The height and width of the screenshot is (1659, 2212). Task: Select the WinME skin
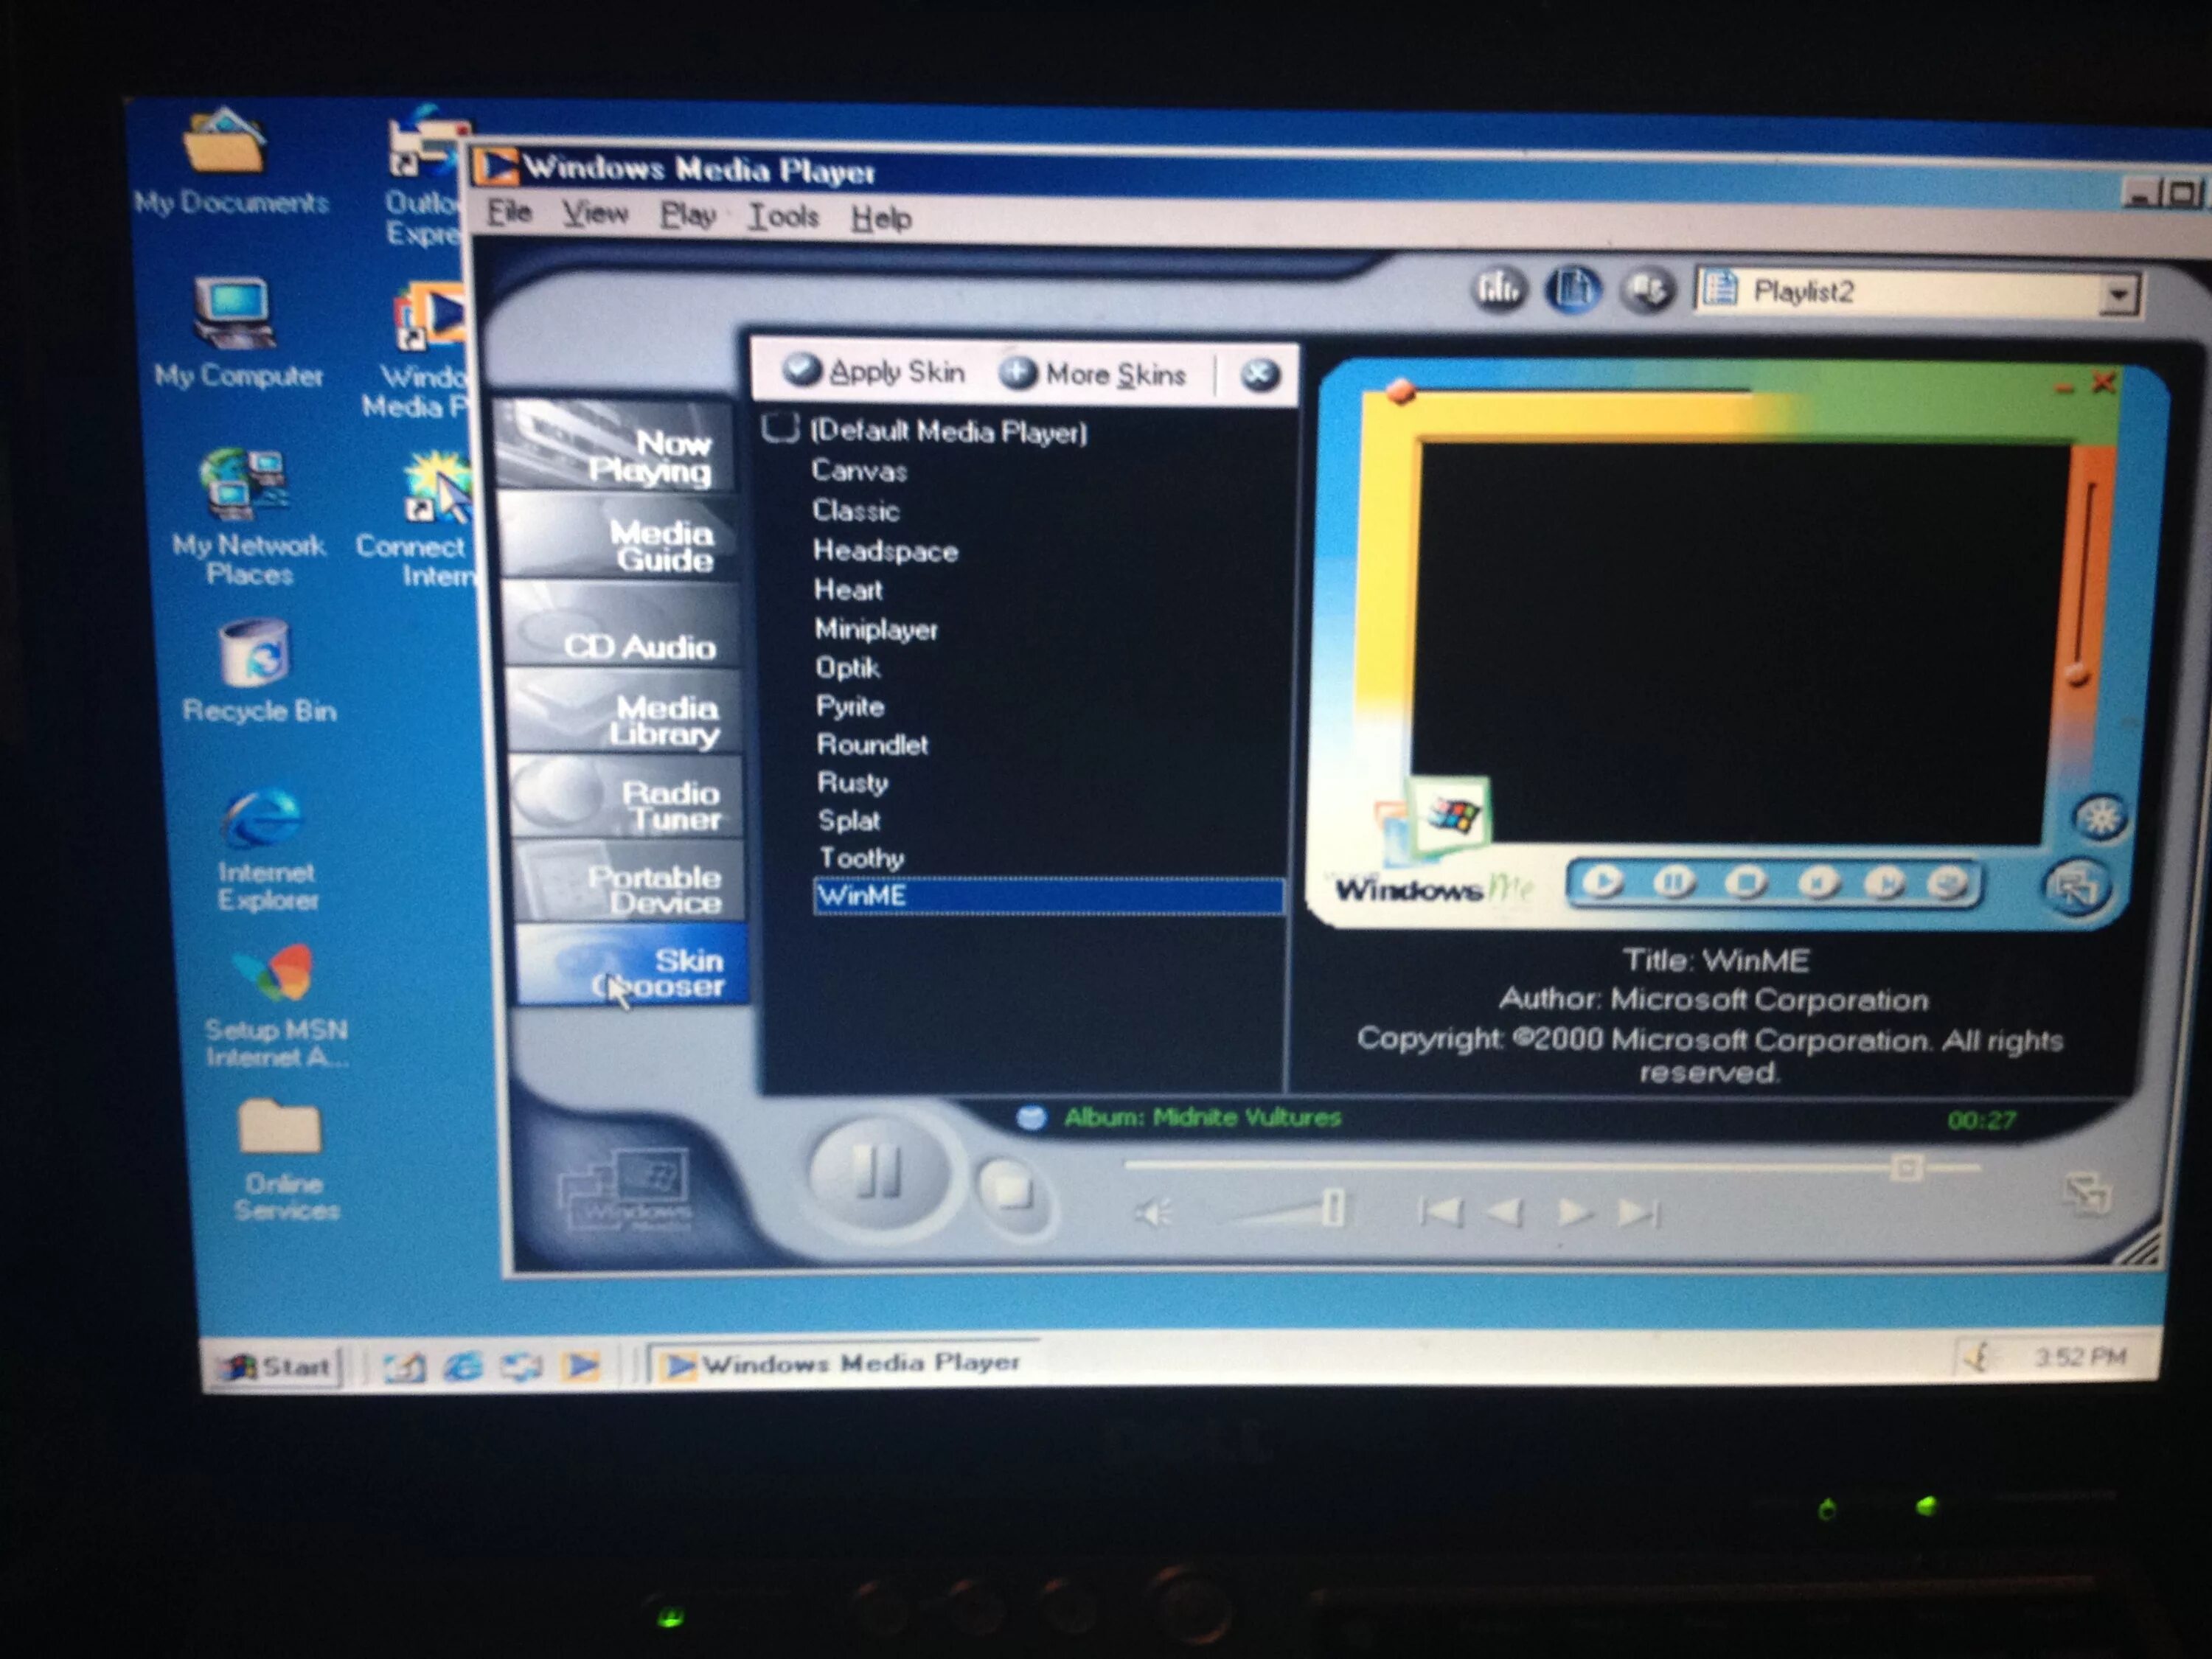pyautogui.click(x=1049, y=896)
